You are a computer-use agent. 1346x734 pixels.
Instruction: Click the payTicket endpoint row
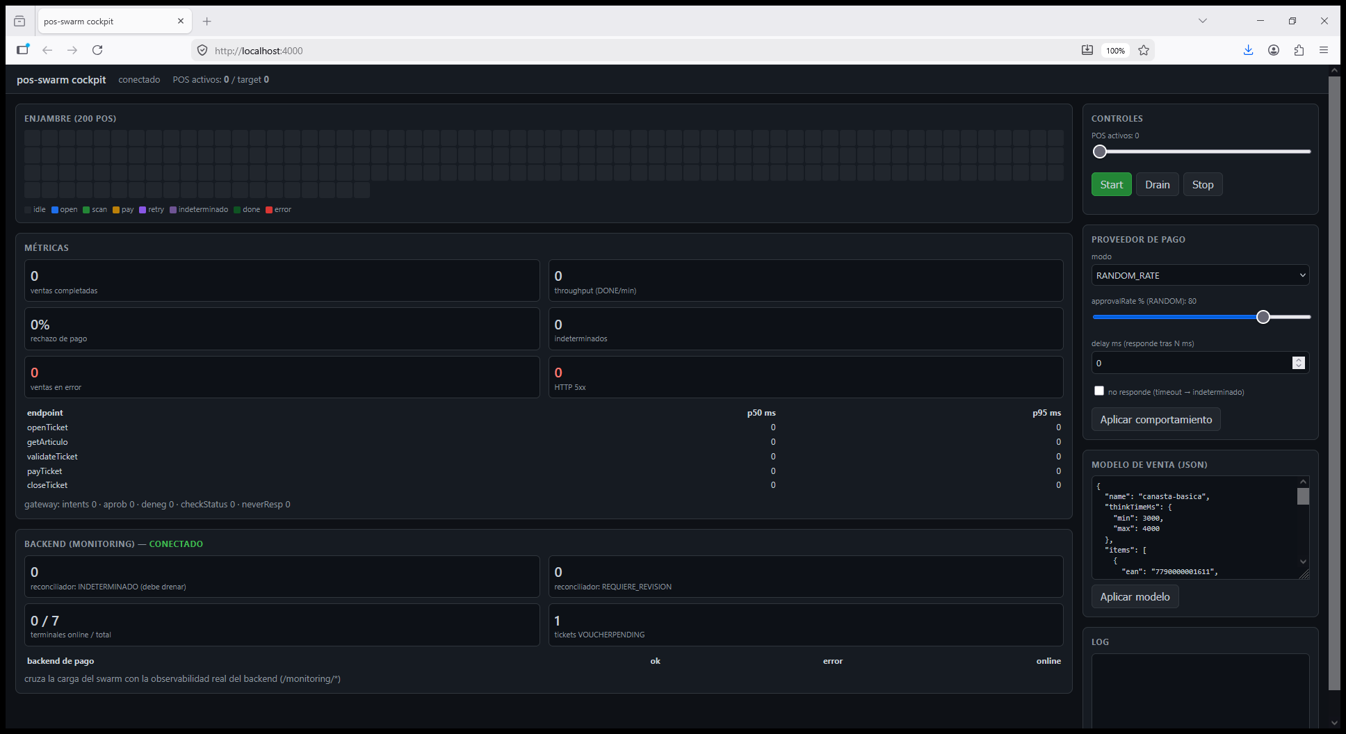pyautogui.click(x=544, y=471)
